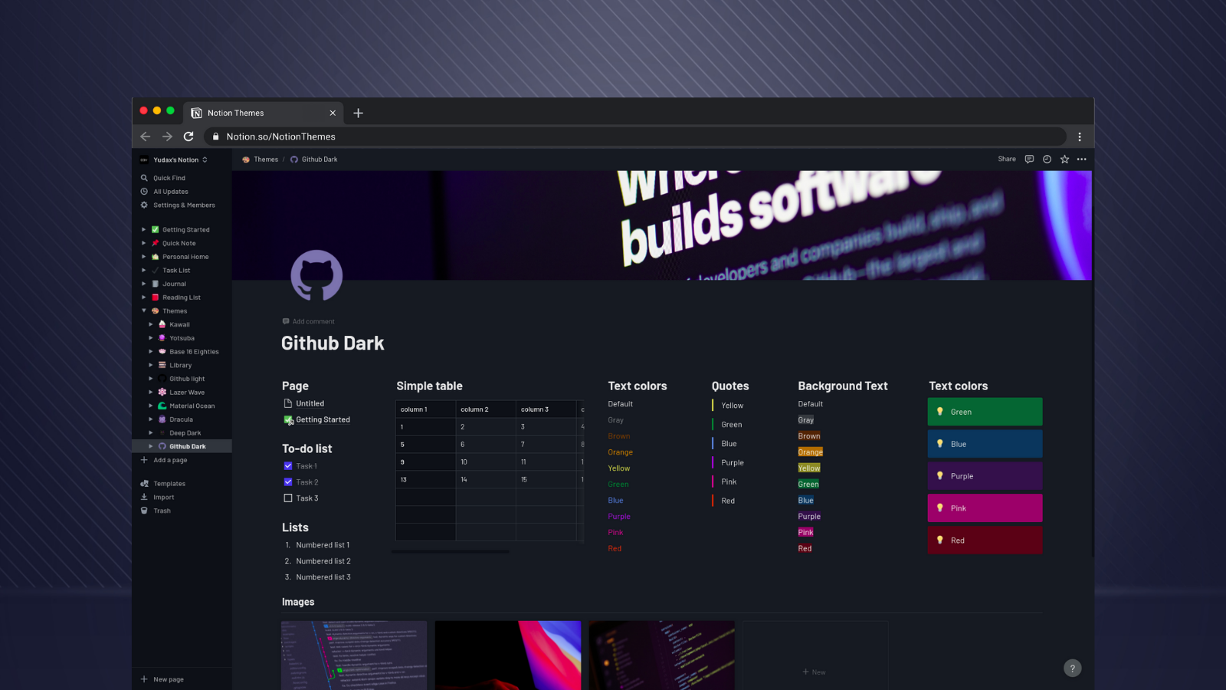
Task: Open the Yotsuba theme page
Action: [x=182, y=338]
